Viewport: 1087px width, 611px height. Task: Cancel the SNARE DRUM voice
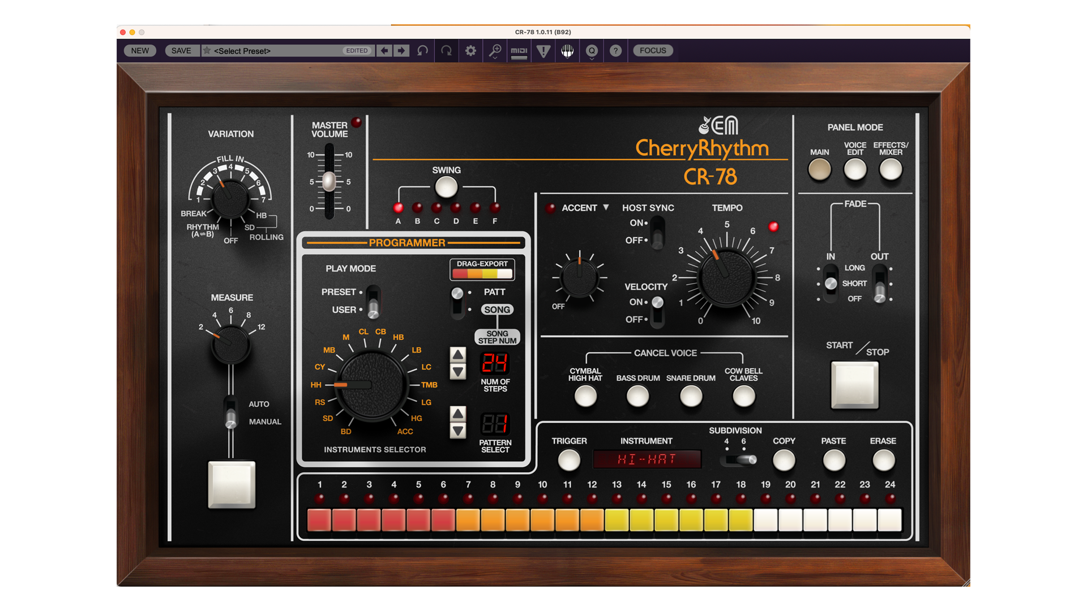[x=691, y=396]
